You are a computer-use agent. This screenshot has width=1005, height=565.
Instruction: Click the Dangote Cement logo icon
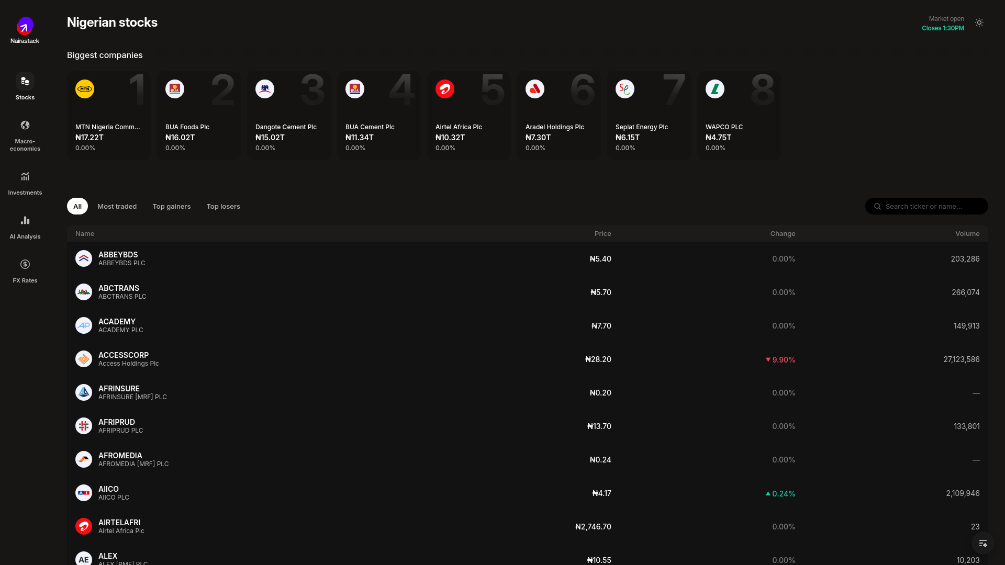point(265,89)
